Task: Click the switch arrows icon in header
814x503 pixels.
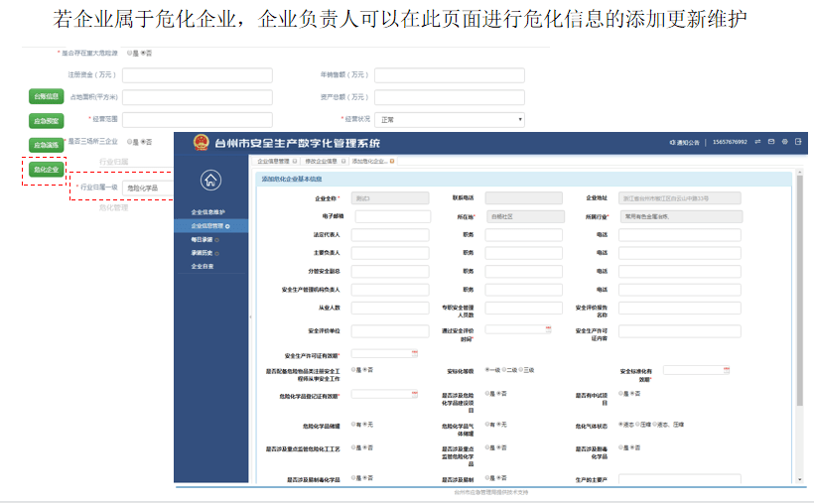Action: [757, 142]
